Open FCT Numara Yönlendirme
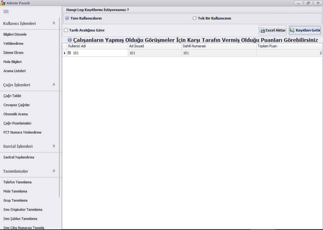323x230 pixels. pos(22,132)
